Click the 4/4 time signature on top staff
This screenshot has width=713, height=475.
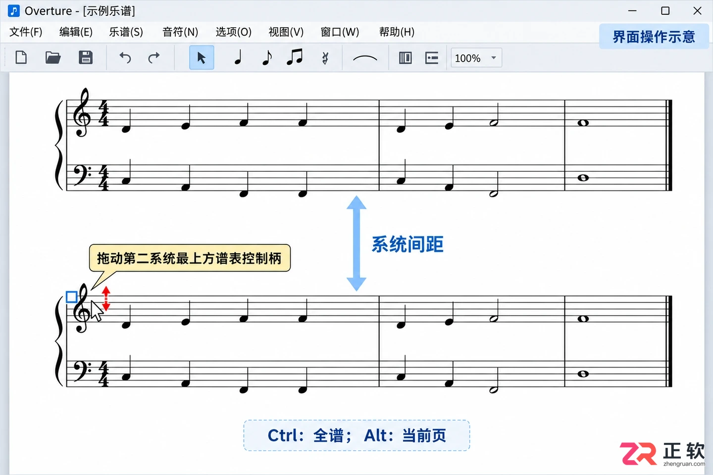[x=104, y=113]
